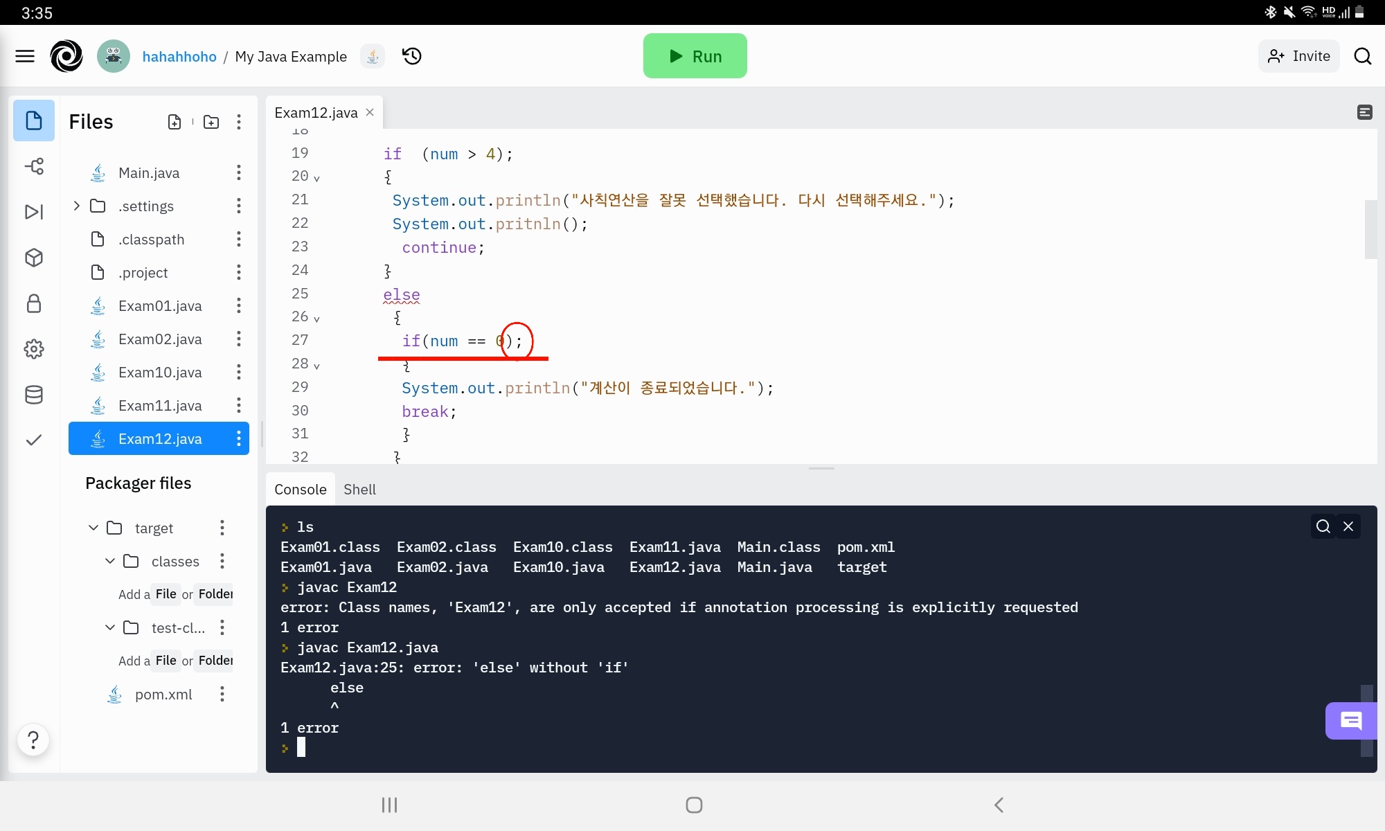Open the Database sidebar icon
1385x831 pixels.
point(34,395)
